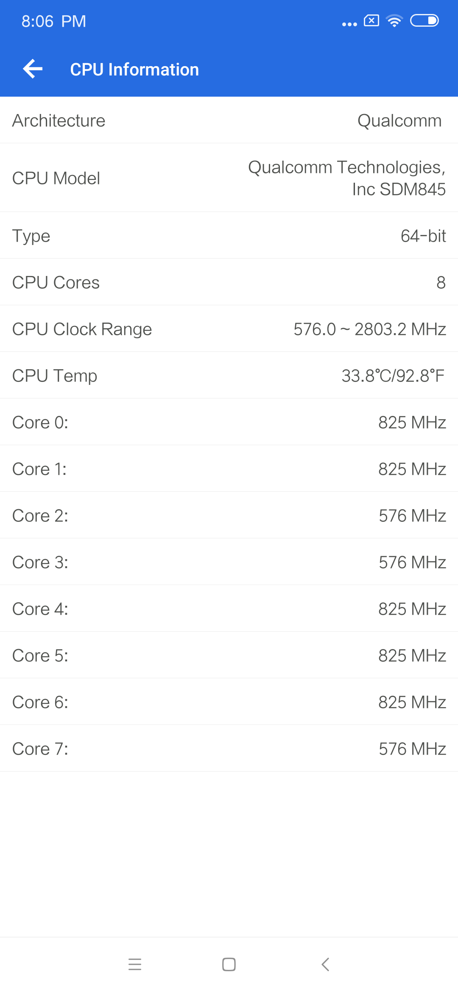Select the Architecture row
This screenshot has width=458, height=992.
(229, 120)
